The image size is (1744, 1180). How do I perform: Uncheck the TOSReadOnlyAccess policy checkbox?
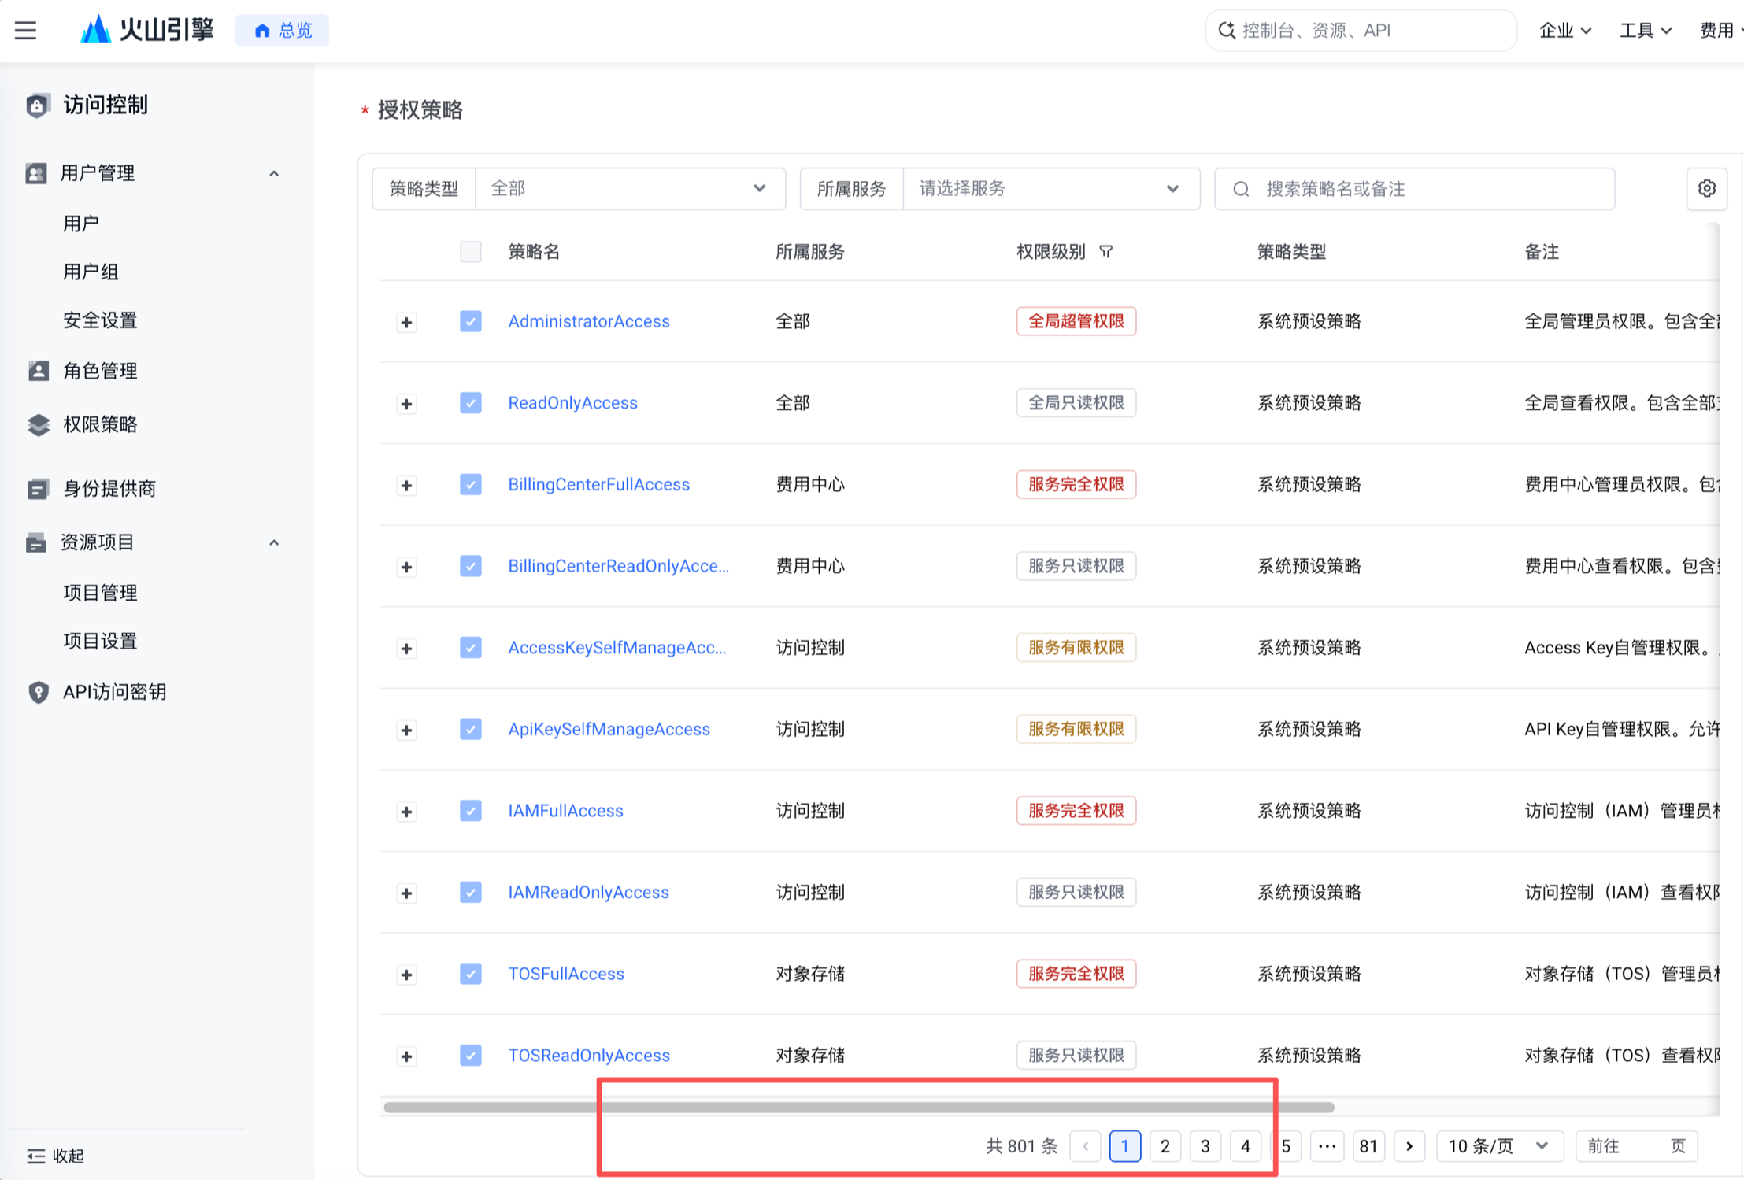point(471,1055)
